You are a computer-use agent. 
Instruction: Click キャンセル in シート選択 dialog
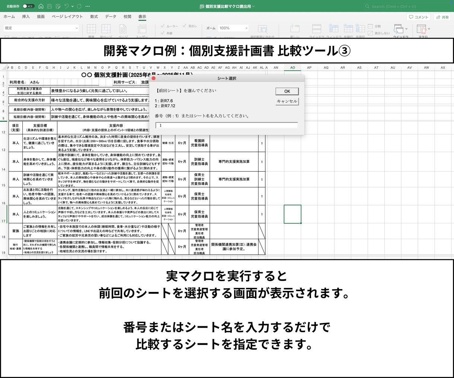click(287, 101)
